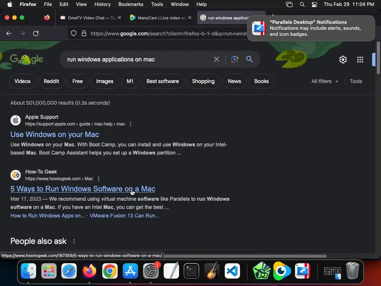The height and width of the screenshot is (286, 381).
Task: Open Control Center in menu bar
Action: pos(314,4)
